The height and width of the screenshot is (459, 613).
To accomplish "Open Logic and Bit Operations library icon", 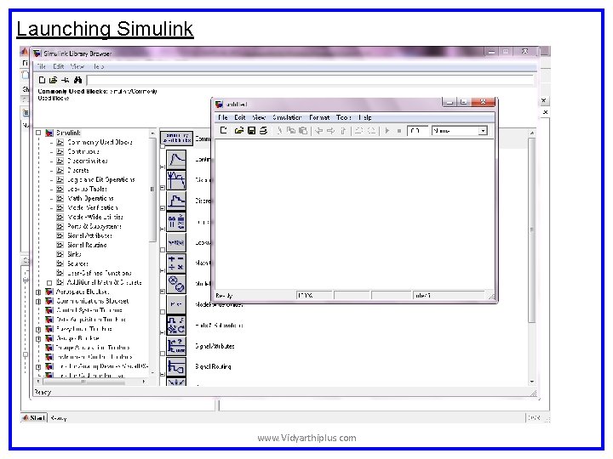I will pyautogui.click(x=176, y=222).
